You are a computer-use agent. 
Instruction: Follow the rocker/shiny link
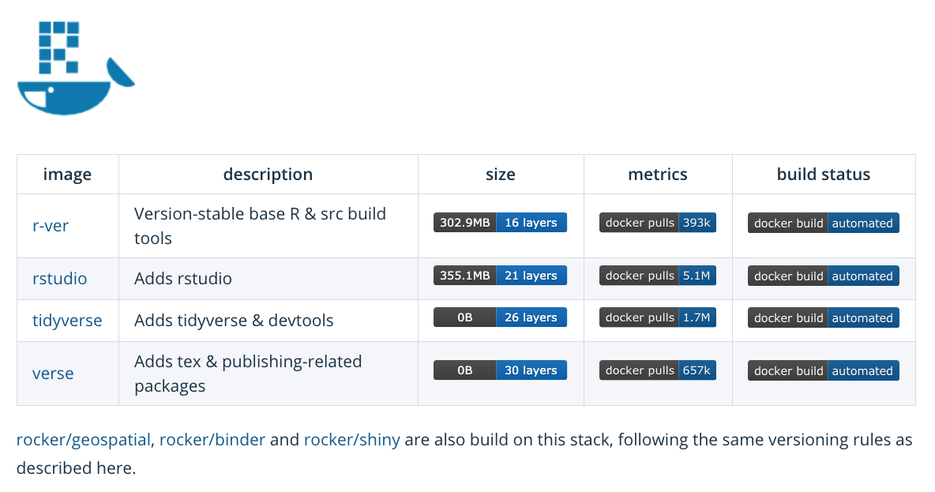pyautogui.click(x=352, y=440)
